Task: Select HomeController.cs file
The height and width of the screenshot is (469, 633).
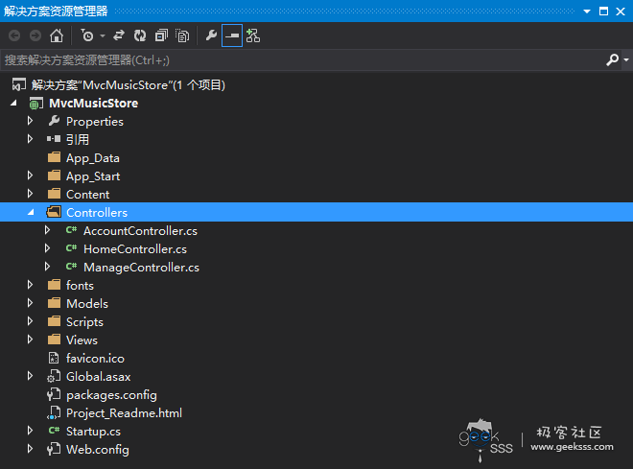Action: tap(135, 249)
